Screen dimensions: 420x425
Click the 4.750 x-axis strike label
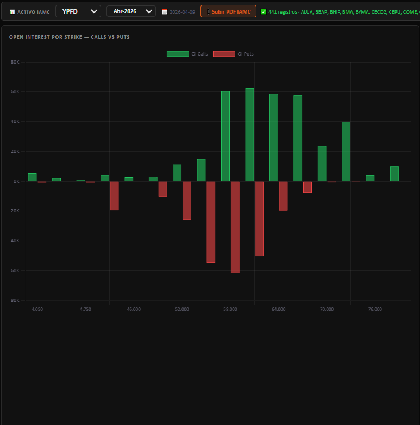pyautogui.click(x=85, y=309)
